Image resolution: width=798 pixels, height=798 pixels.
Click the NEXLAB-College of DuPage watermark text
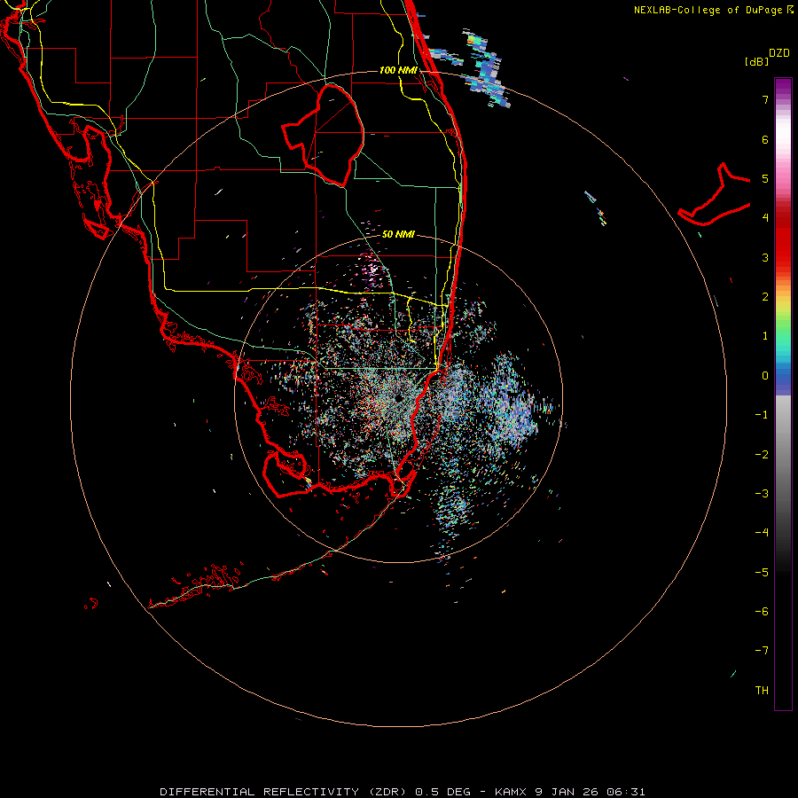[714, 10]
